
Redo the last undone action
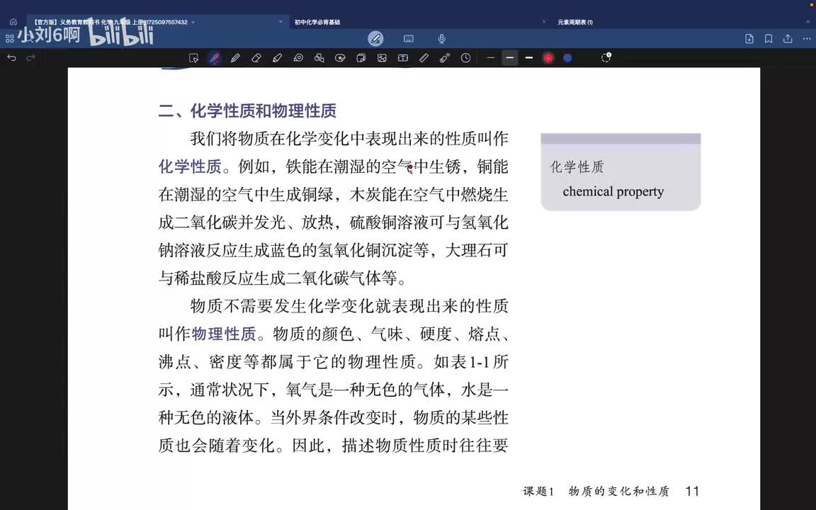[30, 58]
